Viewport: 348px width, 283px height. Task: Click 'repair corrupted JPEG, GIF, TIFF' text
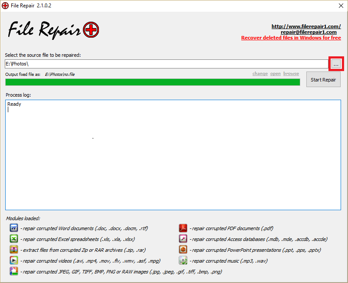(121, 272)
